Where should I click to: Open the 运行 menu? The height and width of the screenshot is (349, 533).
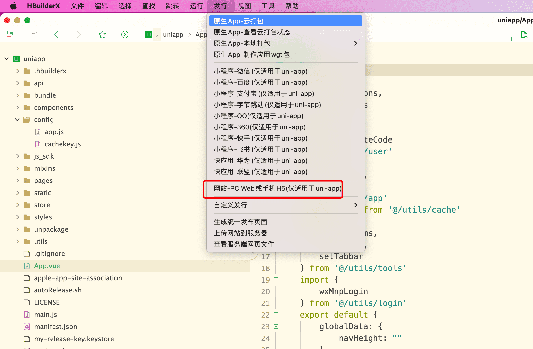click(x=196, y=6)
